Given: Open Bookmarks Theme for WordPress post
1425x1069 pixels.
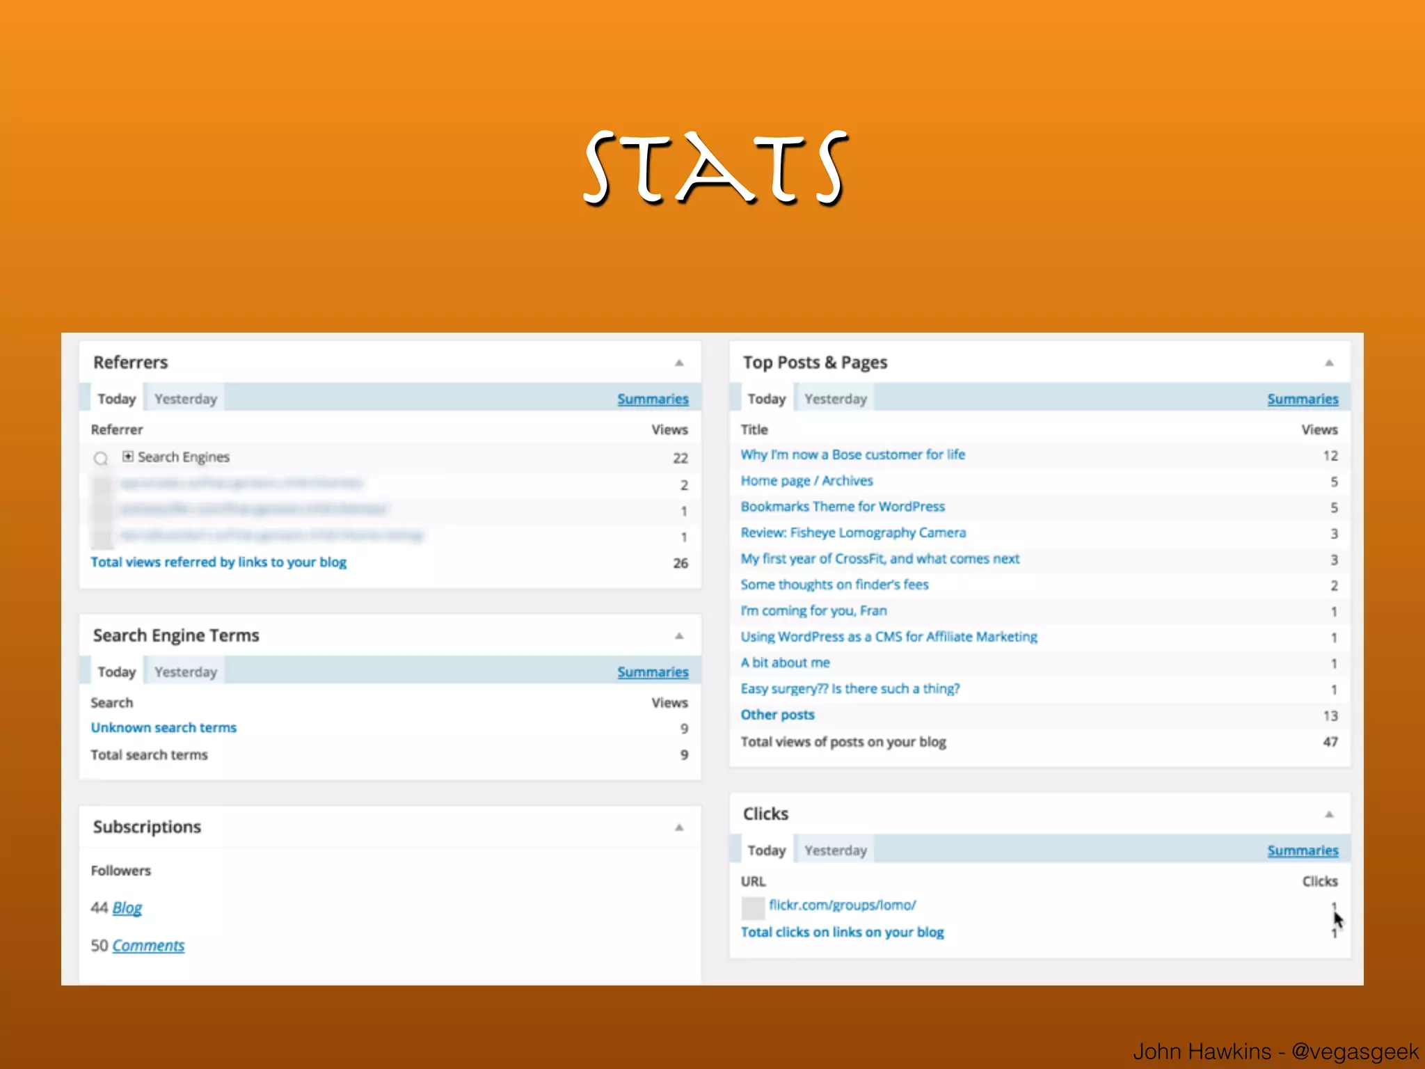Looking at the screenshot, I should point(843,507).
